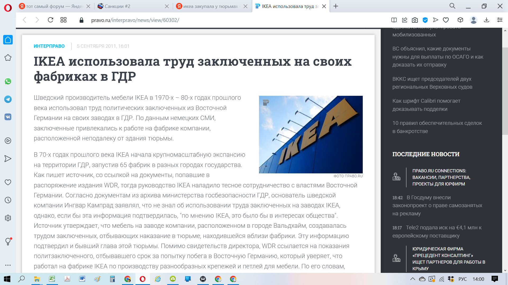Reload the current page
The width and height of the screenshot is (508, 285).
(50, 20)
